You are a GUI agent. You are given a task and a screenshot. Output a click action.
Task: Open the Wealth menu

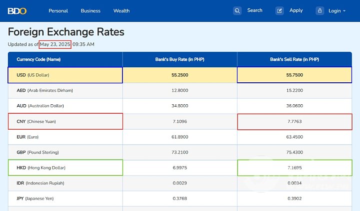coord(121,10)
